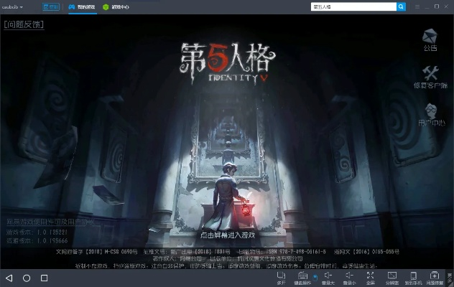454x287 pixels.
Task: Minimize the emulator window
Action: (427, 6)
